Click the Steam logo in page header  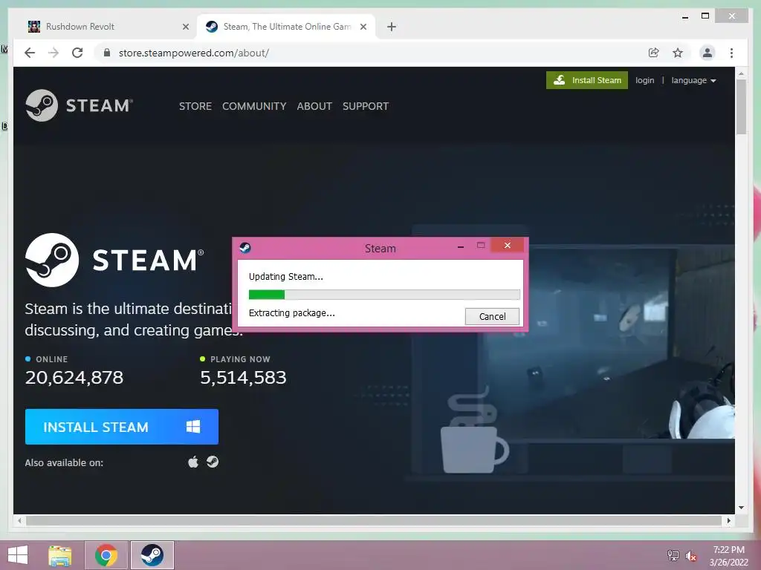[x=79, y=105]
